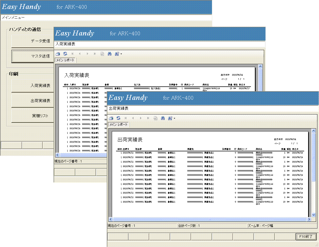This screenshot has width=319, height=247.
Task: Go to previous page in 入荷実績表 window
Action: (x=79, y=54)
